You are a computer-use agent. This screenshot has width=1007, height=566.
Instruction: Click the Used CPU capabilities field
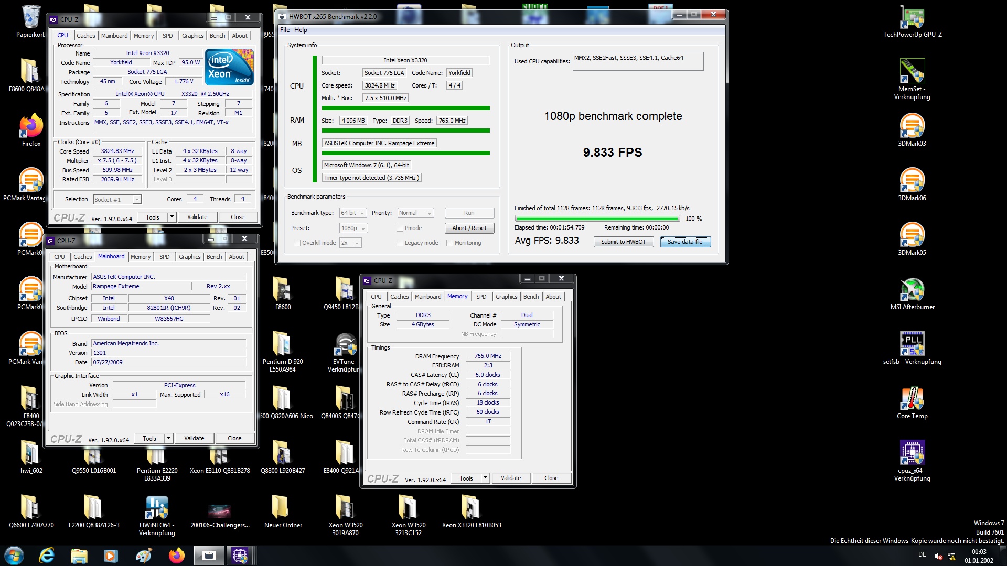coord(638,61)
